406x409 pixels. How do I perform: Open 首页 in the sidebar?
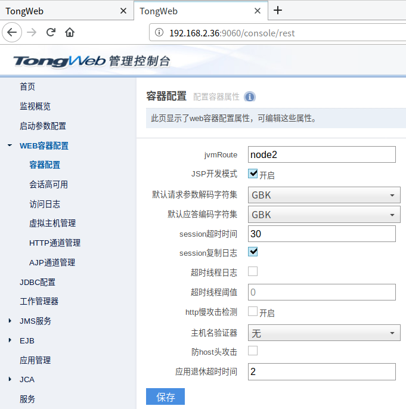(27, 86)
